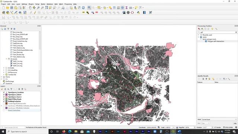Expand the 02-Drafts folder in Browser
238x134 pixels.
coord(4,68)
